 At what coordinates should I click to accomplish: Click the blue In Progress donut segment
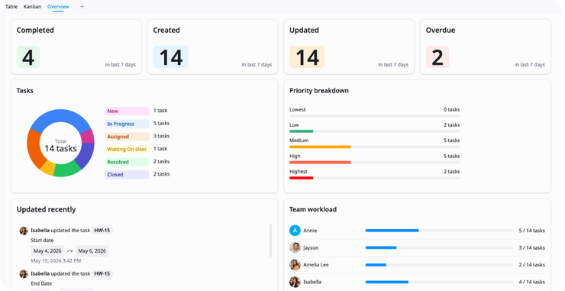pyautogui.click(x=60, y=116)
